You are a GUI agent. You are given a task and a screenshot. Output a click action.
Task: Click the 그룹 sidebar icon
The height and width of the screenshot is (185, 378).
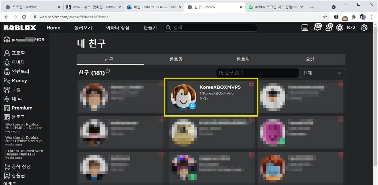7,90
